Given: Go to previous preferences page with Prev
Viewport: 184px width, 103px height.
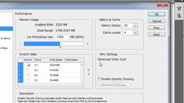Looking at the screenshot, I should point(157,28).
